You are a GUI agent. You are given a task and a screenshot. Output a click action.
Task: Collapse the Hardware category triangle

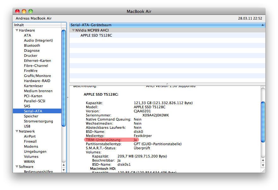tap(17, 30)
